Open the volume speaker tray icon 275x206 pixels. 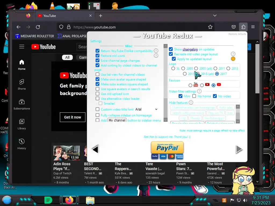(245, 200)
